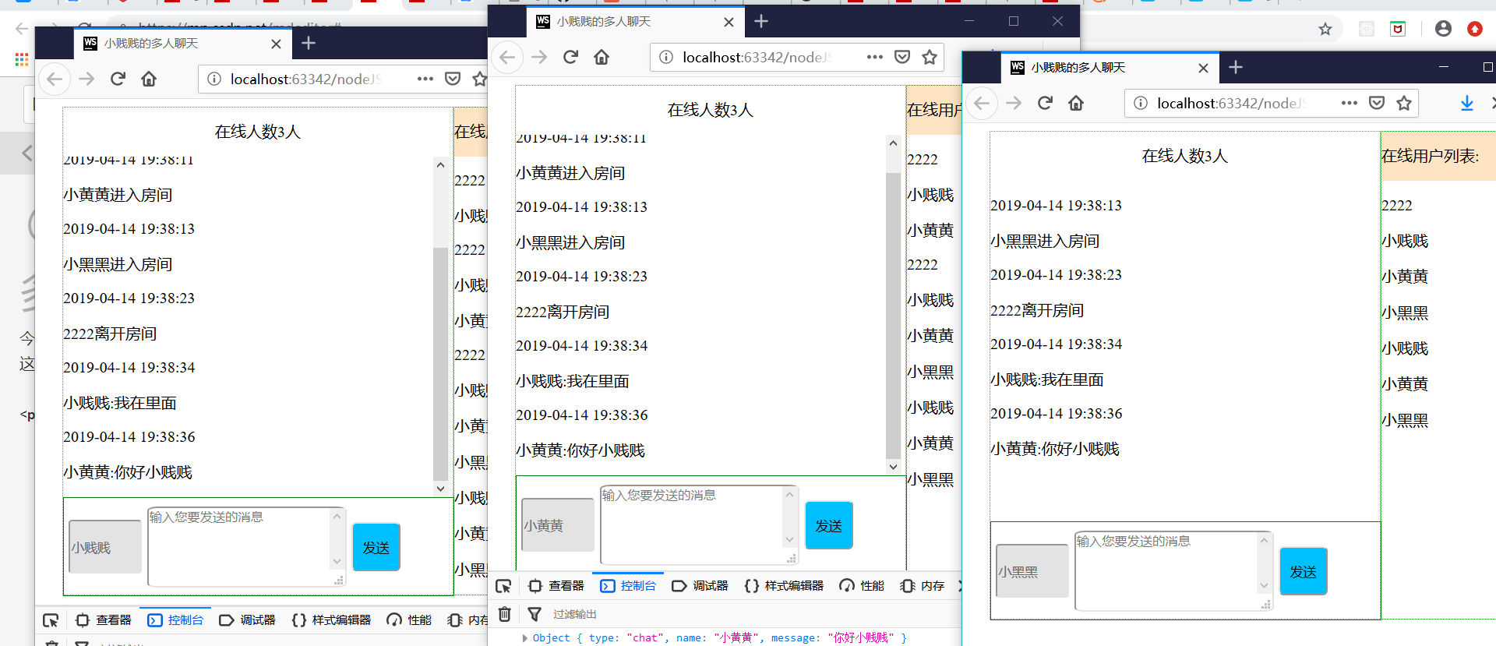
Task: Click the 小黄黄 name field
Action: [558, 525]
